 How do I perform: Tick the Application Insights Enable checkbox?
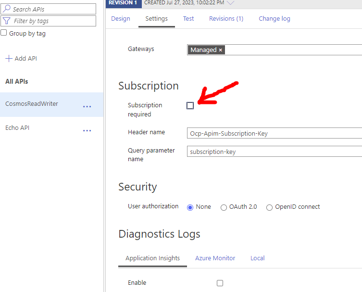click(x=220, y=283)
